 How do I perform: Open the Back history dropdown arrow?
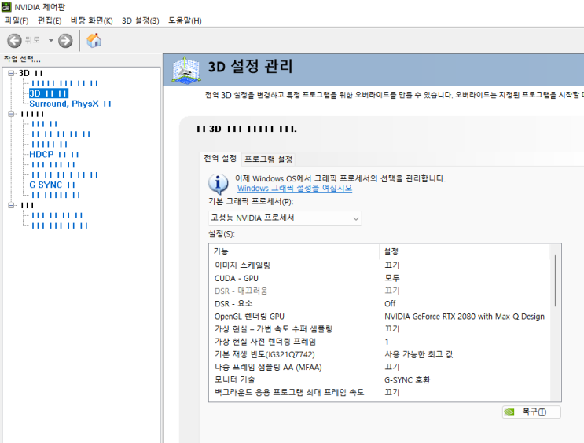pyautogui.click(x=50, y=41)
